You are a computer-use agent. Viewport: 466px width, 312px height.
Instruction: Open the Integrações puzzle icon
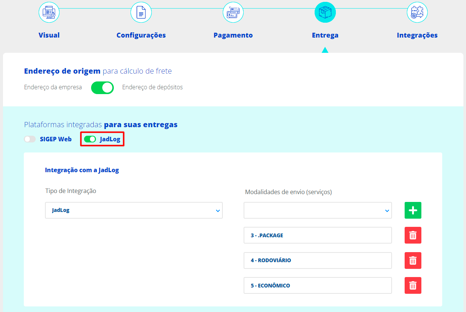click(417, 13)
